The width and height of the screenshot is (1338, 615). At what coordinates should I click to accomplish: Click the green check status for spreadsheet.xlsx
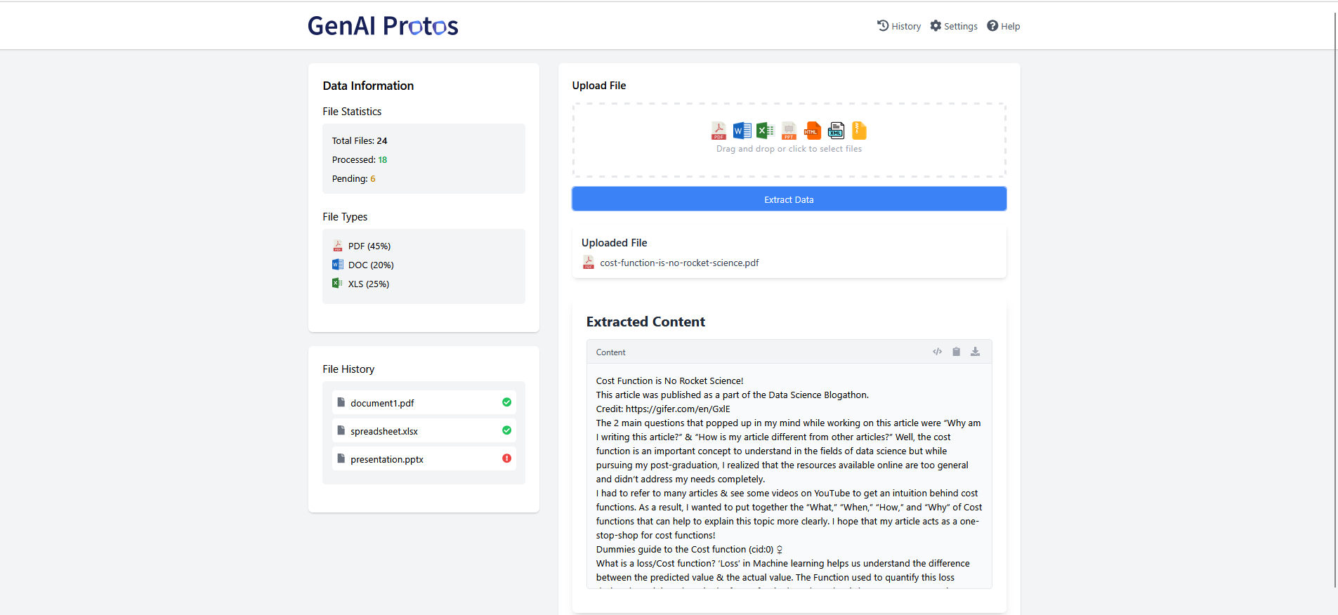(506, 430)
